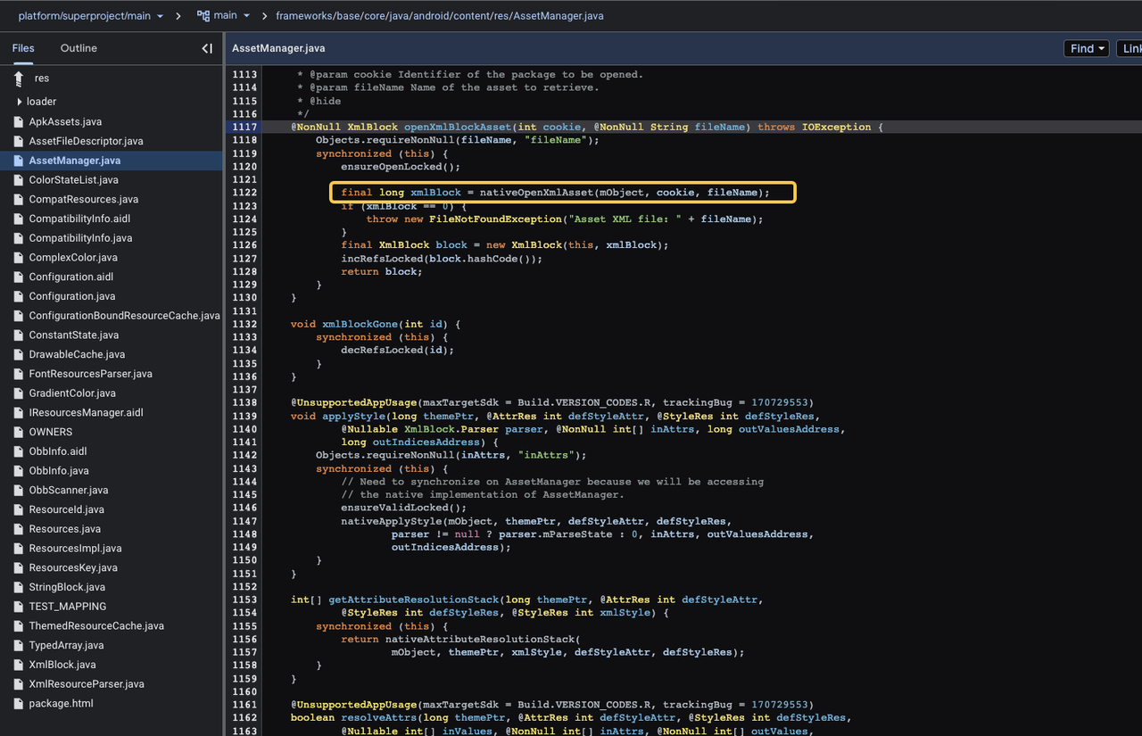Open AssetFileDescriptor.java file

[x=86, y=141]
